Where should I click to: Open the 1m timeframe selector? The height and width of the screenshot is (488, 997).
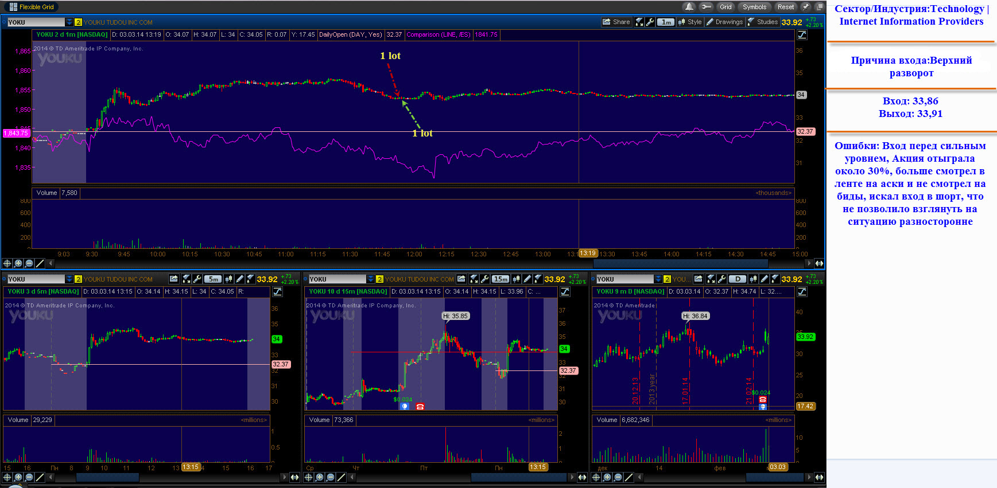coord(665,22)
